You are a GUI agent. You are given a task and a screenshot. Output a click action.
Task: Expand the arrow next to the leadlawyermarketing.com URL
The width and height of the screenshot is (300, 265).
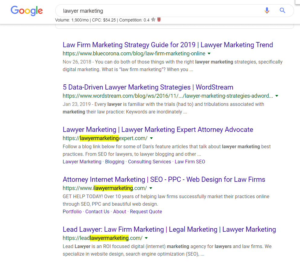tap(146, 238)
